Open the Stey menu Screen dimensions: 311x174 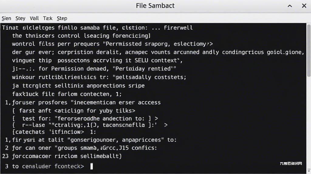click(20, 18)
